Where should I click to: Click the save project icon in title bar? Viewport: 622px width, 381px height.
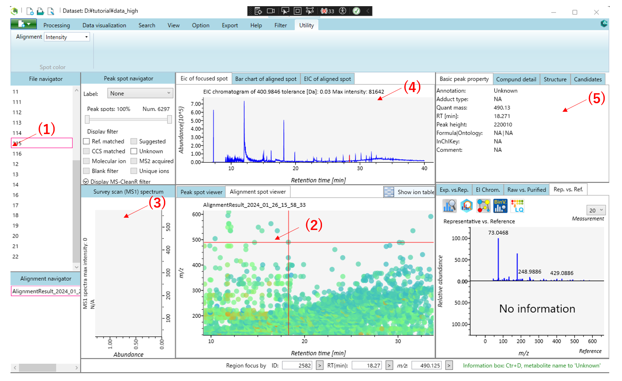(x=51, y=11)
